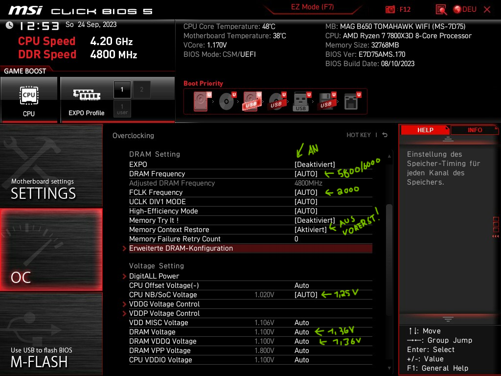The height and width of the screenshot is (376, 501).
Task: Edit the DRAM Voltage Auto value
Action: (301, 332)
